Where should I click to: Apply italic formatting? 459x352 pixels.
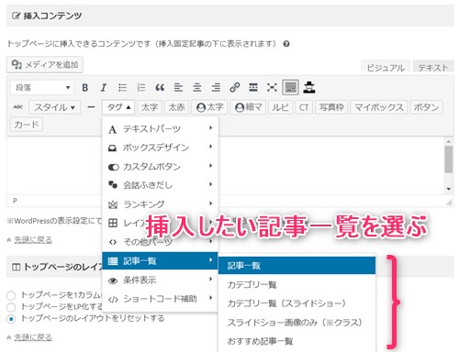(104, 88)
